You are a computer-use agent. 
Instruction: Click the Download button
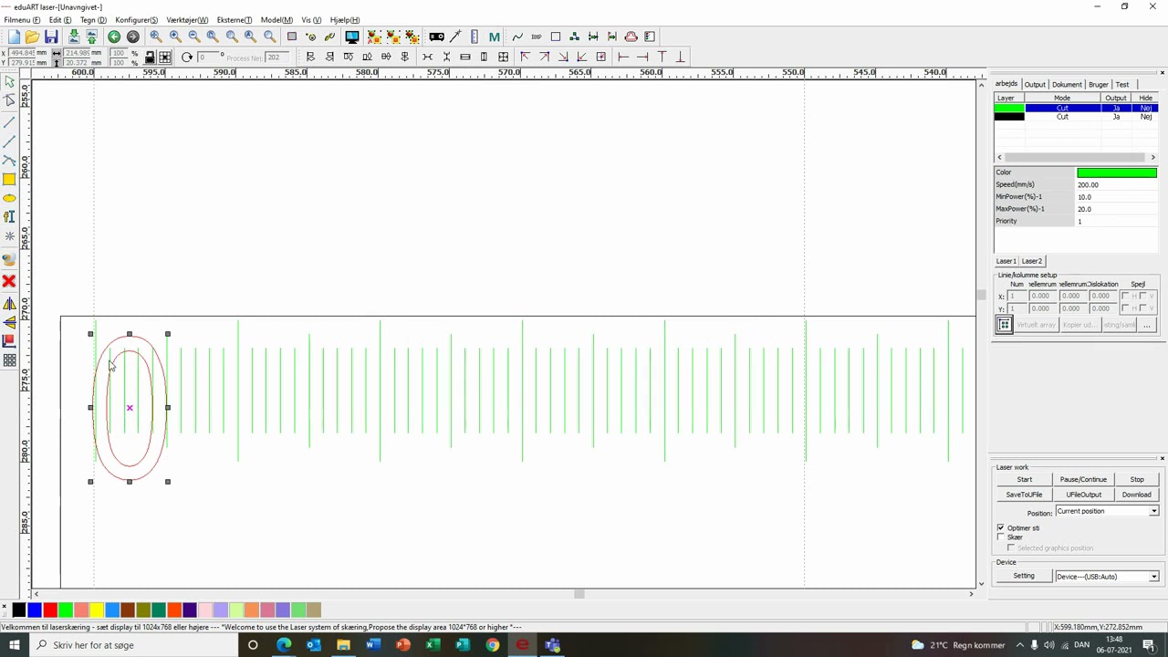pyautogui.click(x=1137, y=495)
